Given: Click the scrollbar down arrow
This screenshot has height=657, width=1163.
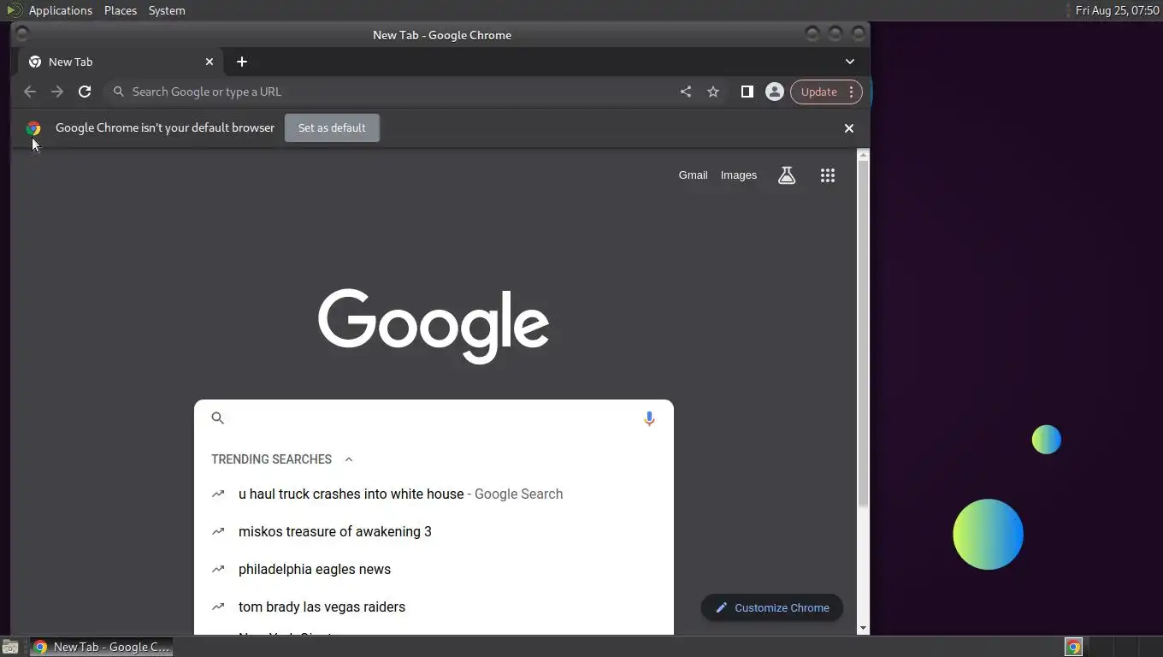Looking at the screenshot, I should click(x=863, y=628).
